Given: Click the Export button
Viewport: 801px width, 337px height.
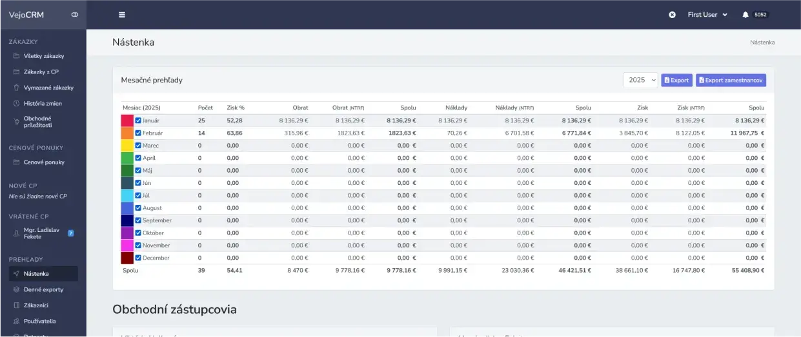Looking at the screenshot, I should pyautogui.click(x=676, y=80).
